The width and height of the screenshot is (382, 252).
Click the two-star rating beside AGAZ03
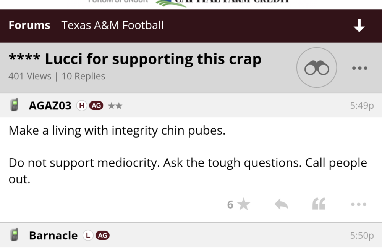(x=115, y=106)
